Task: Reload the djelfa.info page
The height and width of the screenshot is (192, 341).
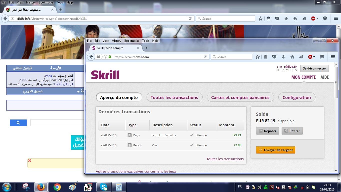Action: [x=190, y=18]
